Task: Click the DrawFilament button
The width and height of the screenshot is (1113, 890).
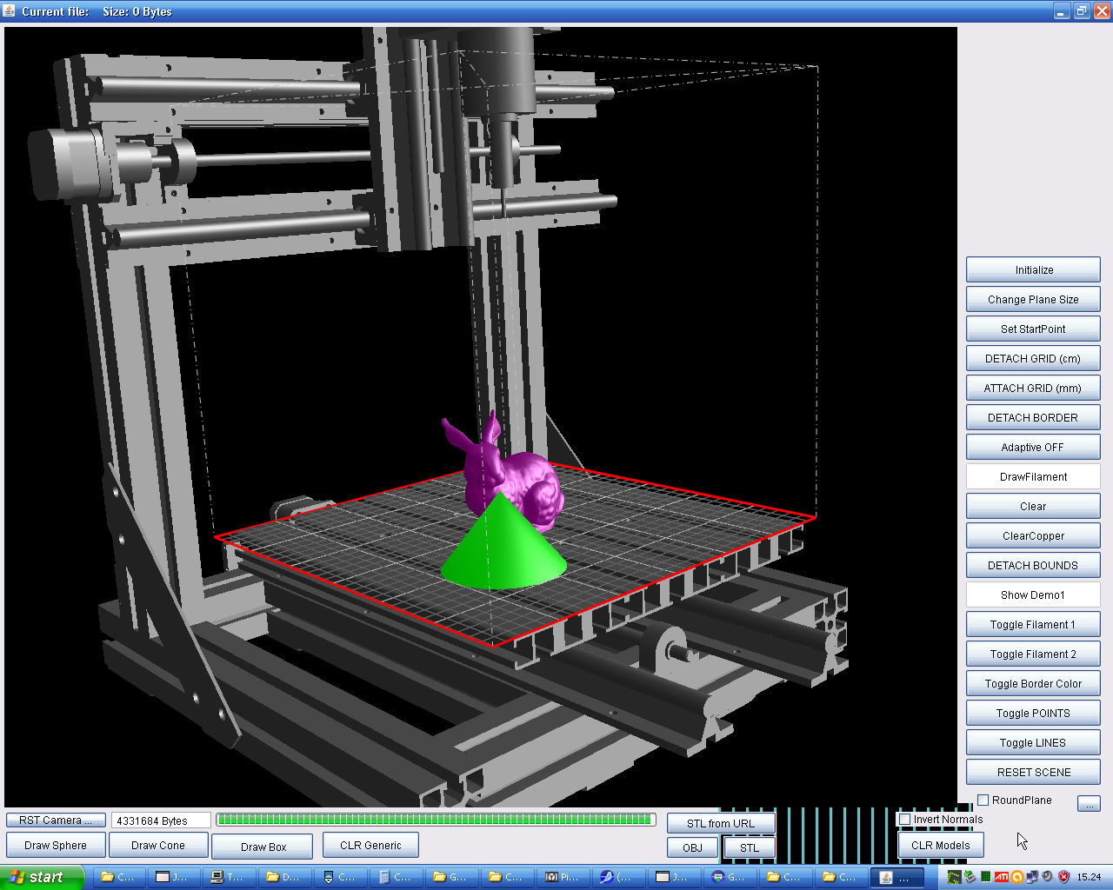Action: tap(1033, 476)
